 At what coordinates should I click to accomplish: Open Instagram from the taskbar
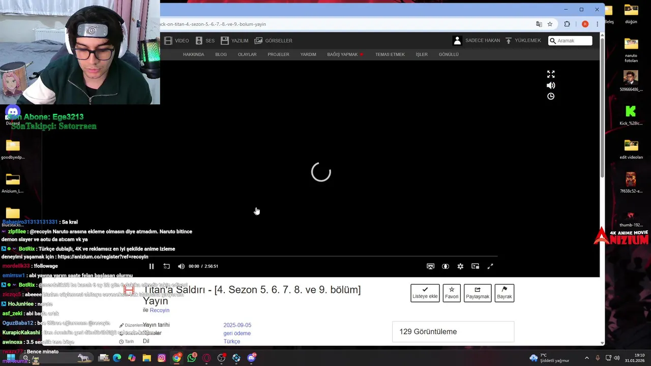pos(161,358)
